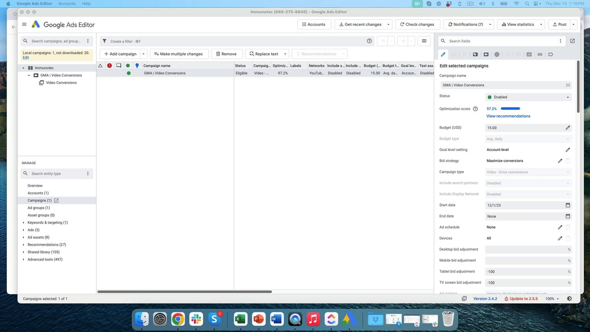The image size is (590, 332).
Task: Open the video settings icon in the edit panel
Action: pyautogui.click(x=486, y=54)
